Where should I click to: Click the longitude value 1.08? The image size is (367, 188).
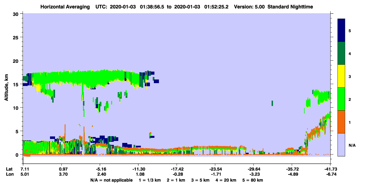pos(140,174)
